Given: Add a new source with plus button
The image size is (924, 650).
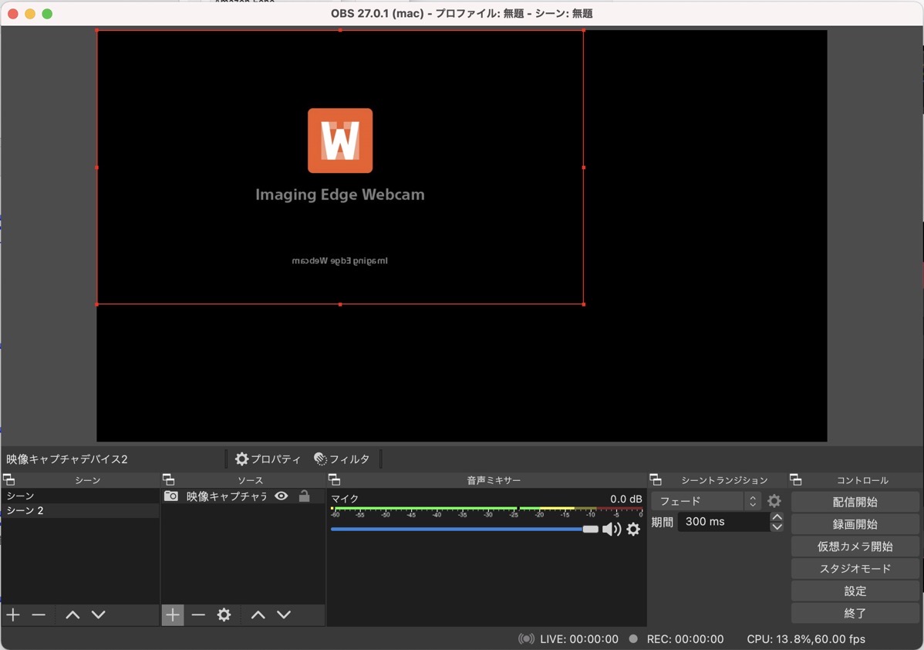Looking at the screenshot, I should point(173,614).
